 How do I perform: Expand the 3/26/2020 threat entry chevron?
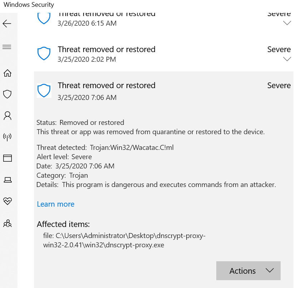point(287,23)
